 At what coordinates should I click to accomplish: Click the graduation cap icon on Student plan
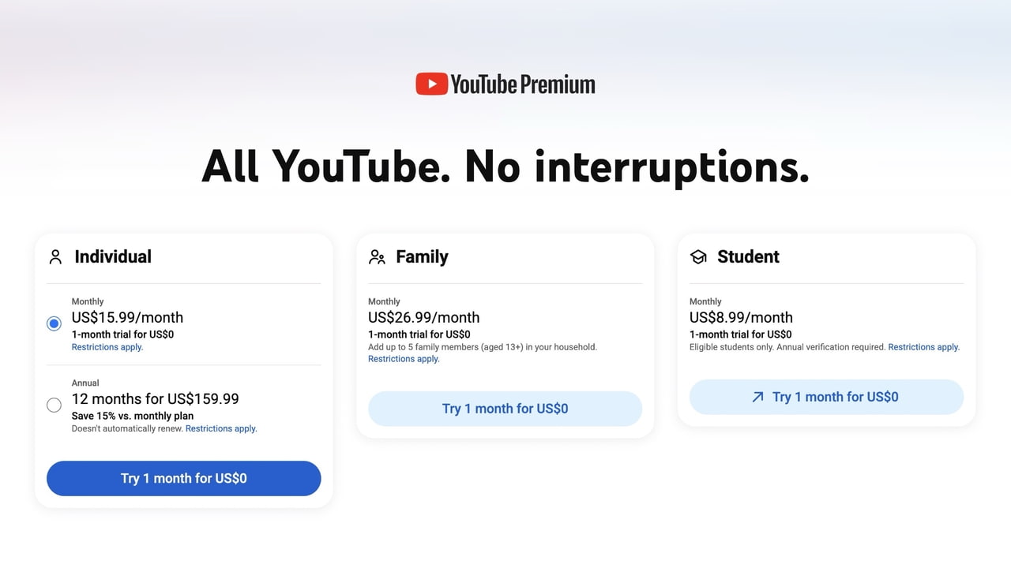pyautogui.click(x=697, y=256)
